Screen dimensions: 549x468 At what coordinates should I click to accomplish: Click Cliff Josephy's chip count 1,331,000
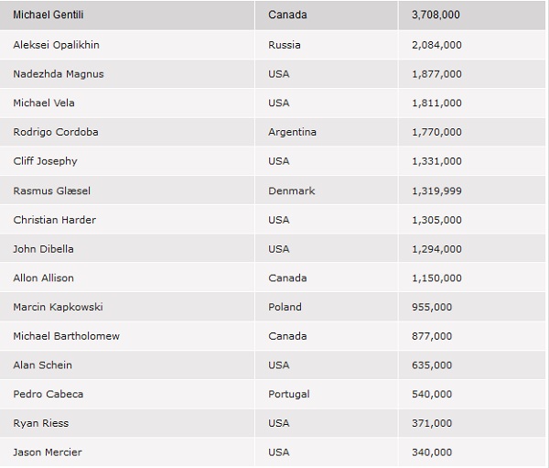click(x=436, y=161)
